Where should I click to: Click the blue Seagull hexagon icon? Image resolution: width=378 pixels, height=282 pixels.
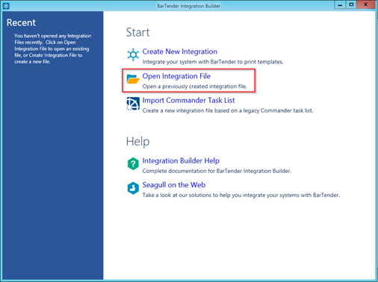pyautogui.click(x=133, y=188)
